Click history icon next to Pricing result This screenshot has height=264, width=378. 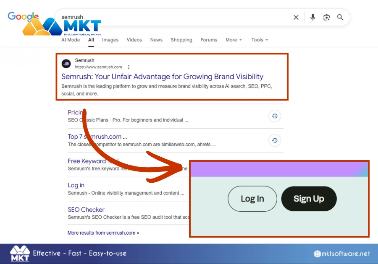275,116
